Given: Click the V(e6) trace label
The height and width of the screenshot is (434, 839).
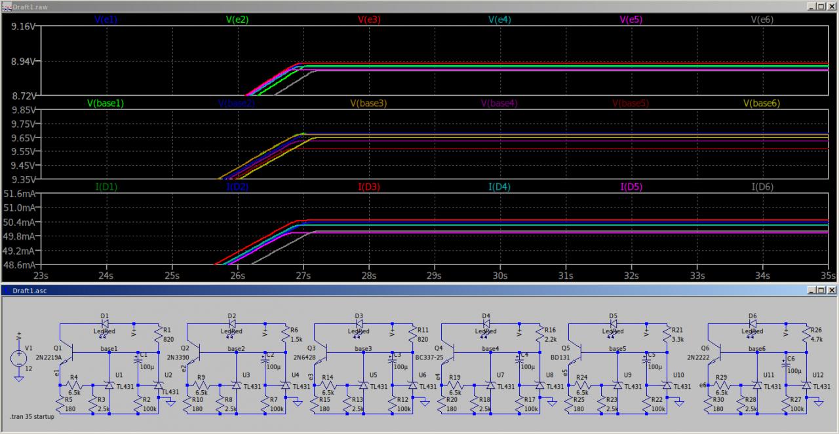Looking at the screenshot, I should tap(762, 20).
